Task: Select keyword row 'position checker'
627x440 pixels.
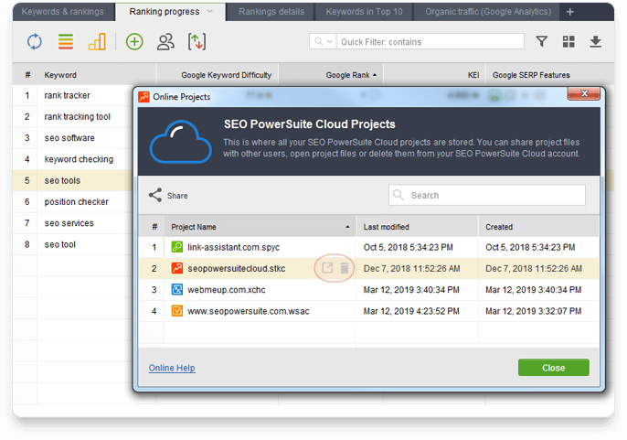Action: [x=73, y=201]
